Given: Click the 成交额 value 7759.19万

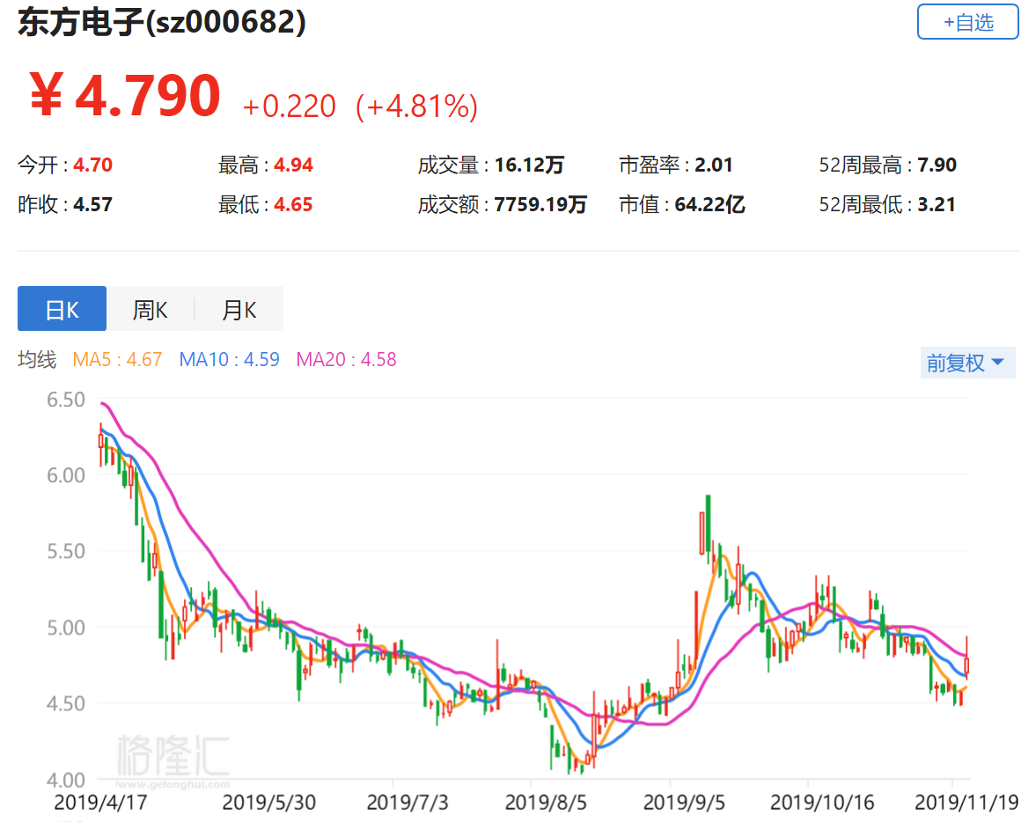Looking at the screenshot, I should [x=540, y=204].
